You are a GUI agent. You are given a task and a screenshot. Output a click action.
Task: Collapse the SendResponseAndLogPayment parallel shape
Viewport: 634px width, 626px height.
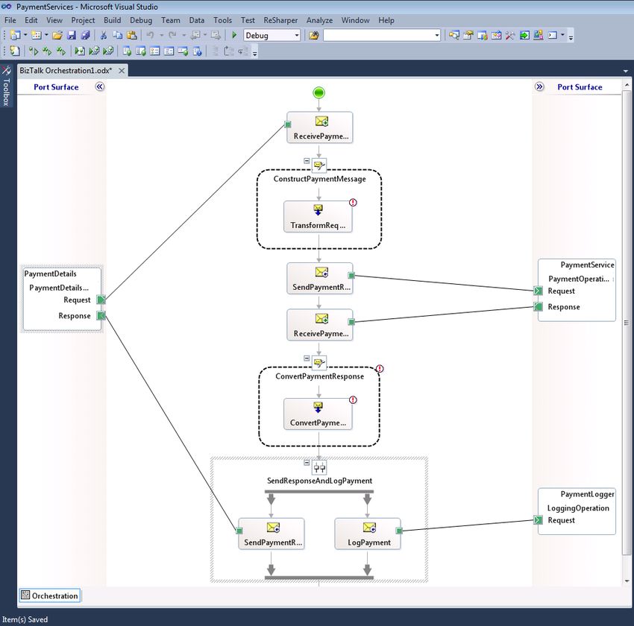pos(307,463)
